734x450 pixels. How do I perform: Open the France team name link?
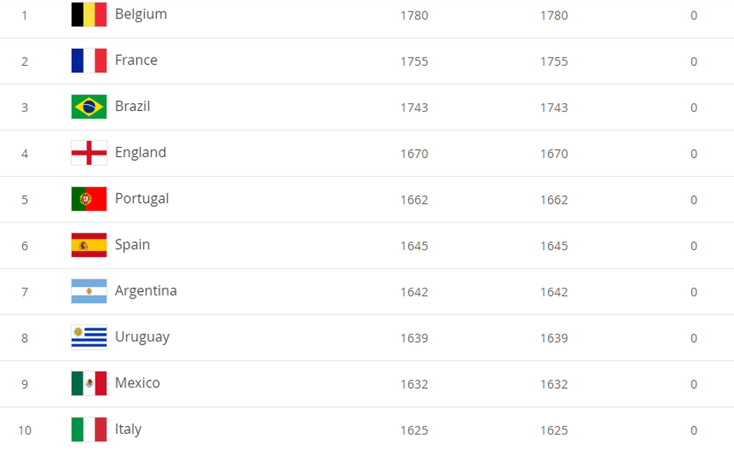pyautogui.click(x=136, y=60)
